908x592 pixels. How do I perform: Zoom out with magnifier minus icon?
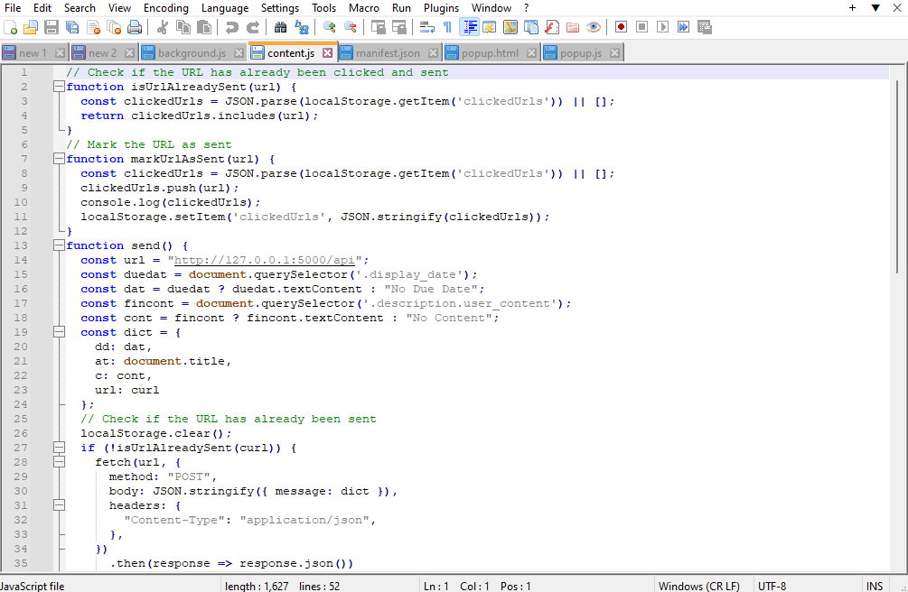[x=351, y=27]
